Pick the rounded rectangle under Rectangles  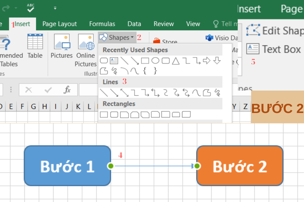coord(114,114)
